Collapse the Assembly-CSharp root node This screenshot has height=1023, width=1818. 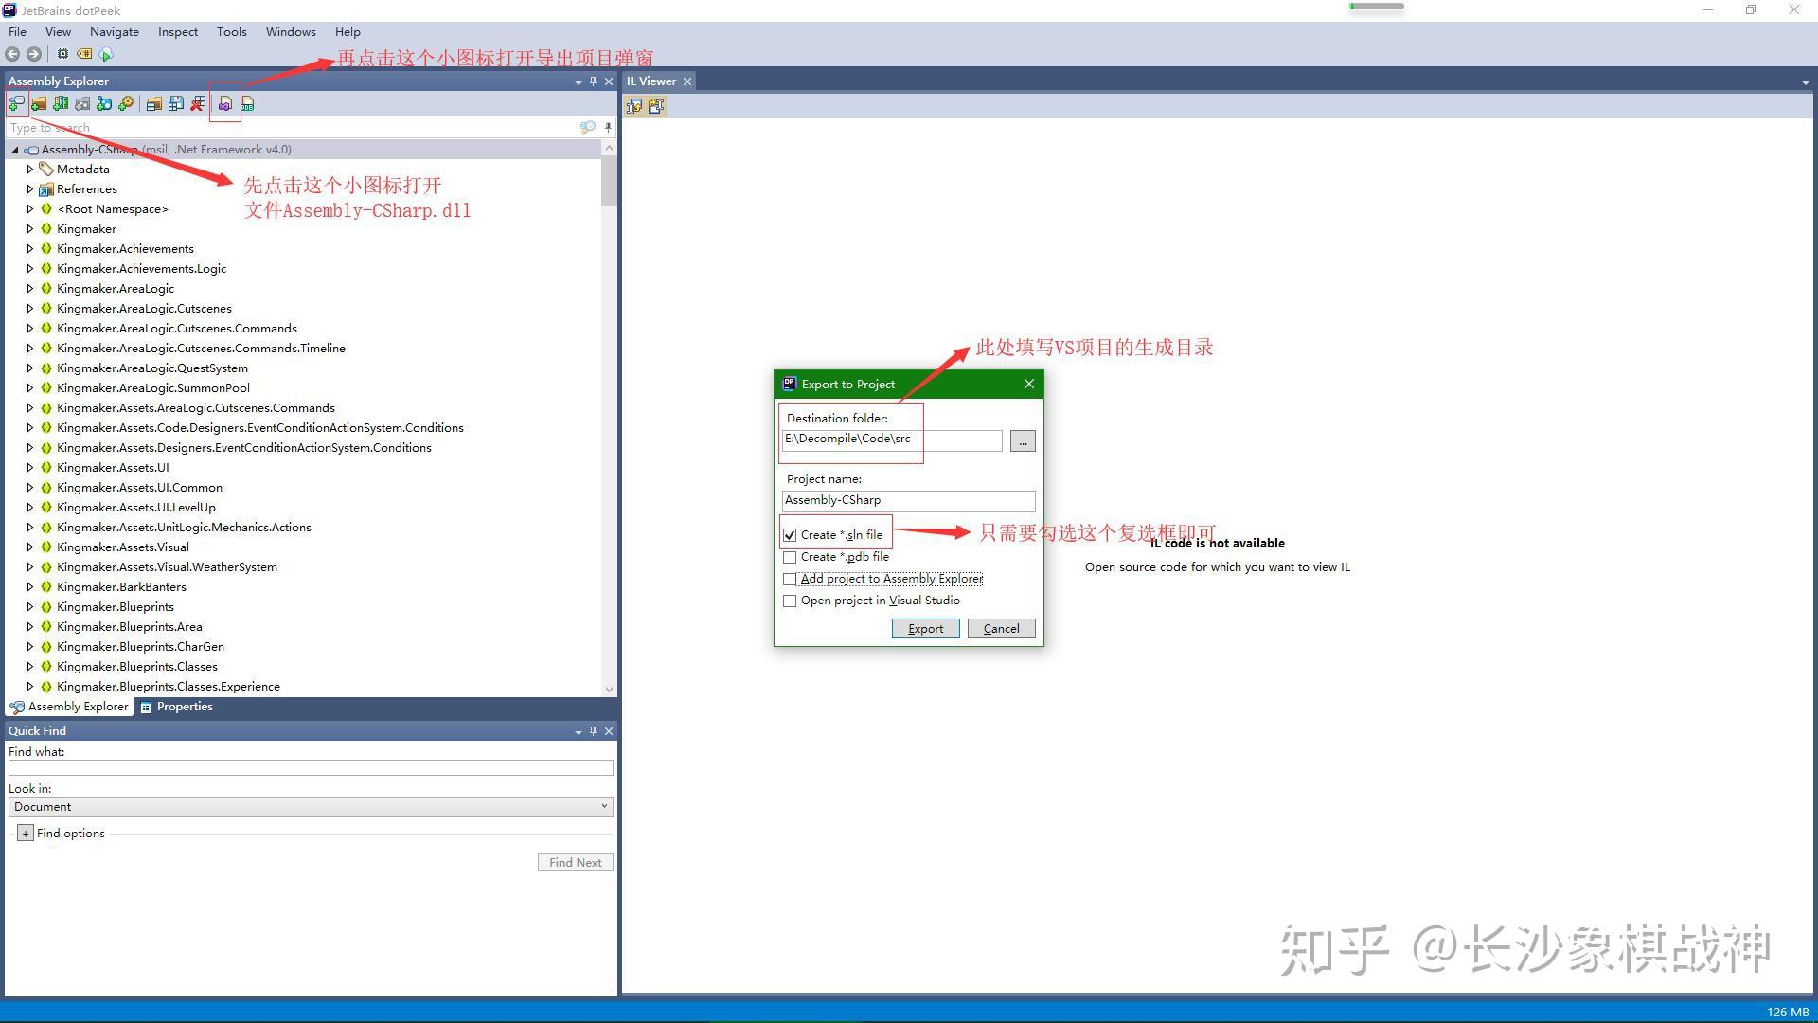tap(15, 150)
